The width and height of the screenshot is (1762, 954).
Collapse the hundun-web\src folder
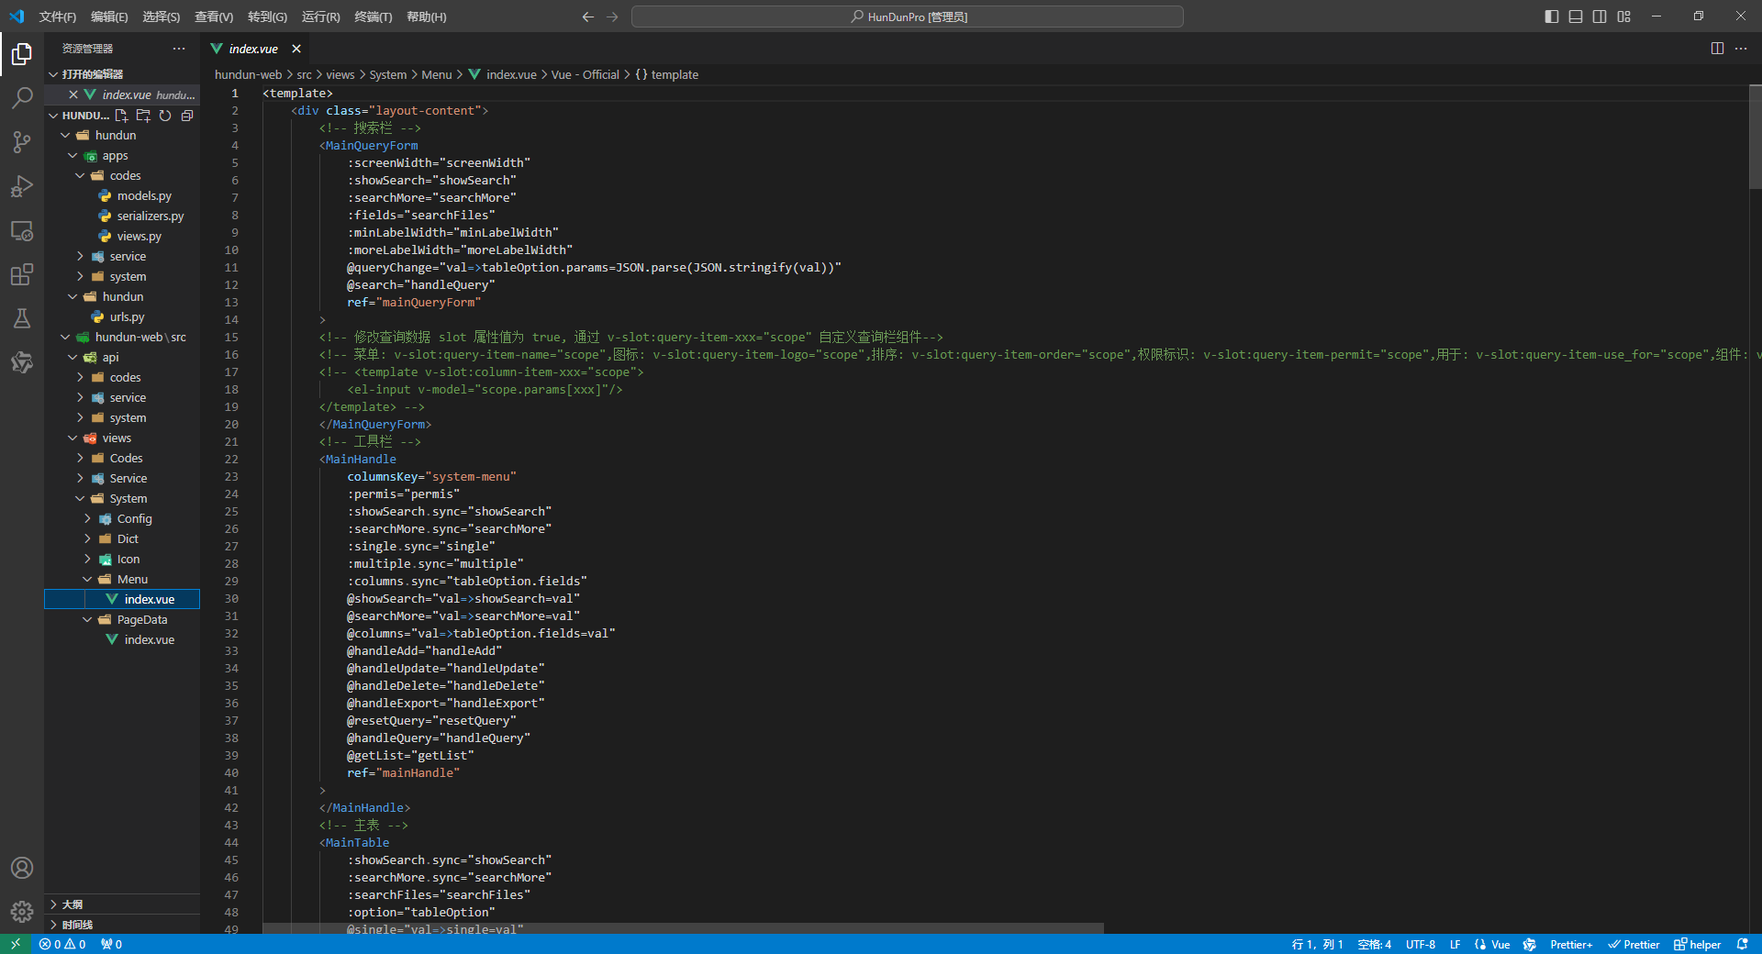65,338
